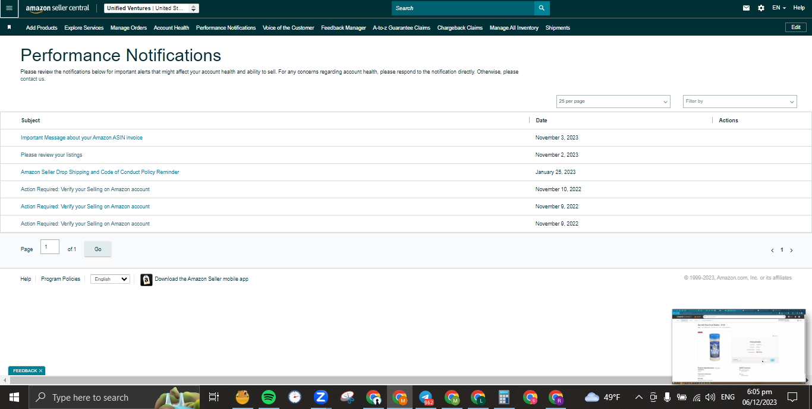The height and width of the screenshot is (409, 812).
Task: Open Chargeback Claims
Action: click(460, 28)
